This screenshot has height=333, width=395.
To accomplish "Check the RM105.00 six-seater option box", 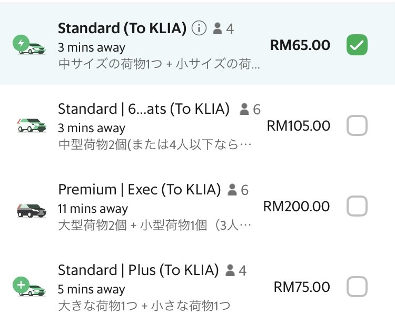I will coord(357,125).
